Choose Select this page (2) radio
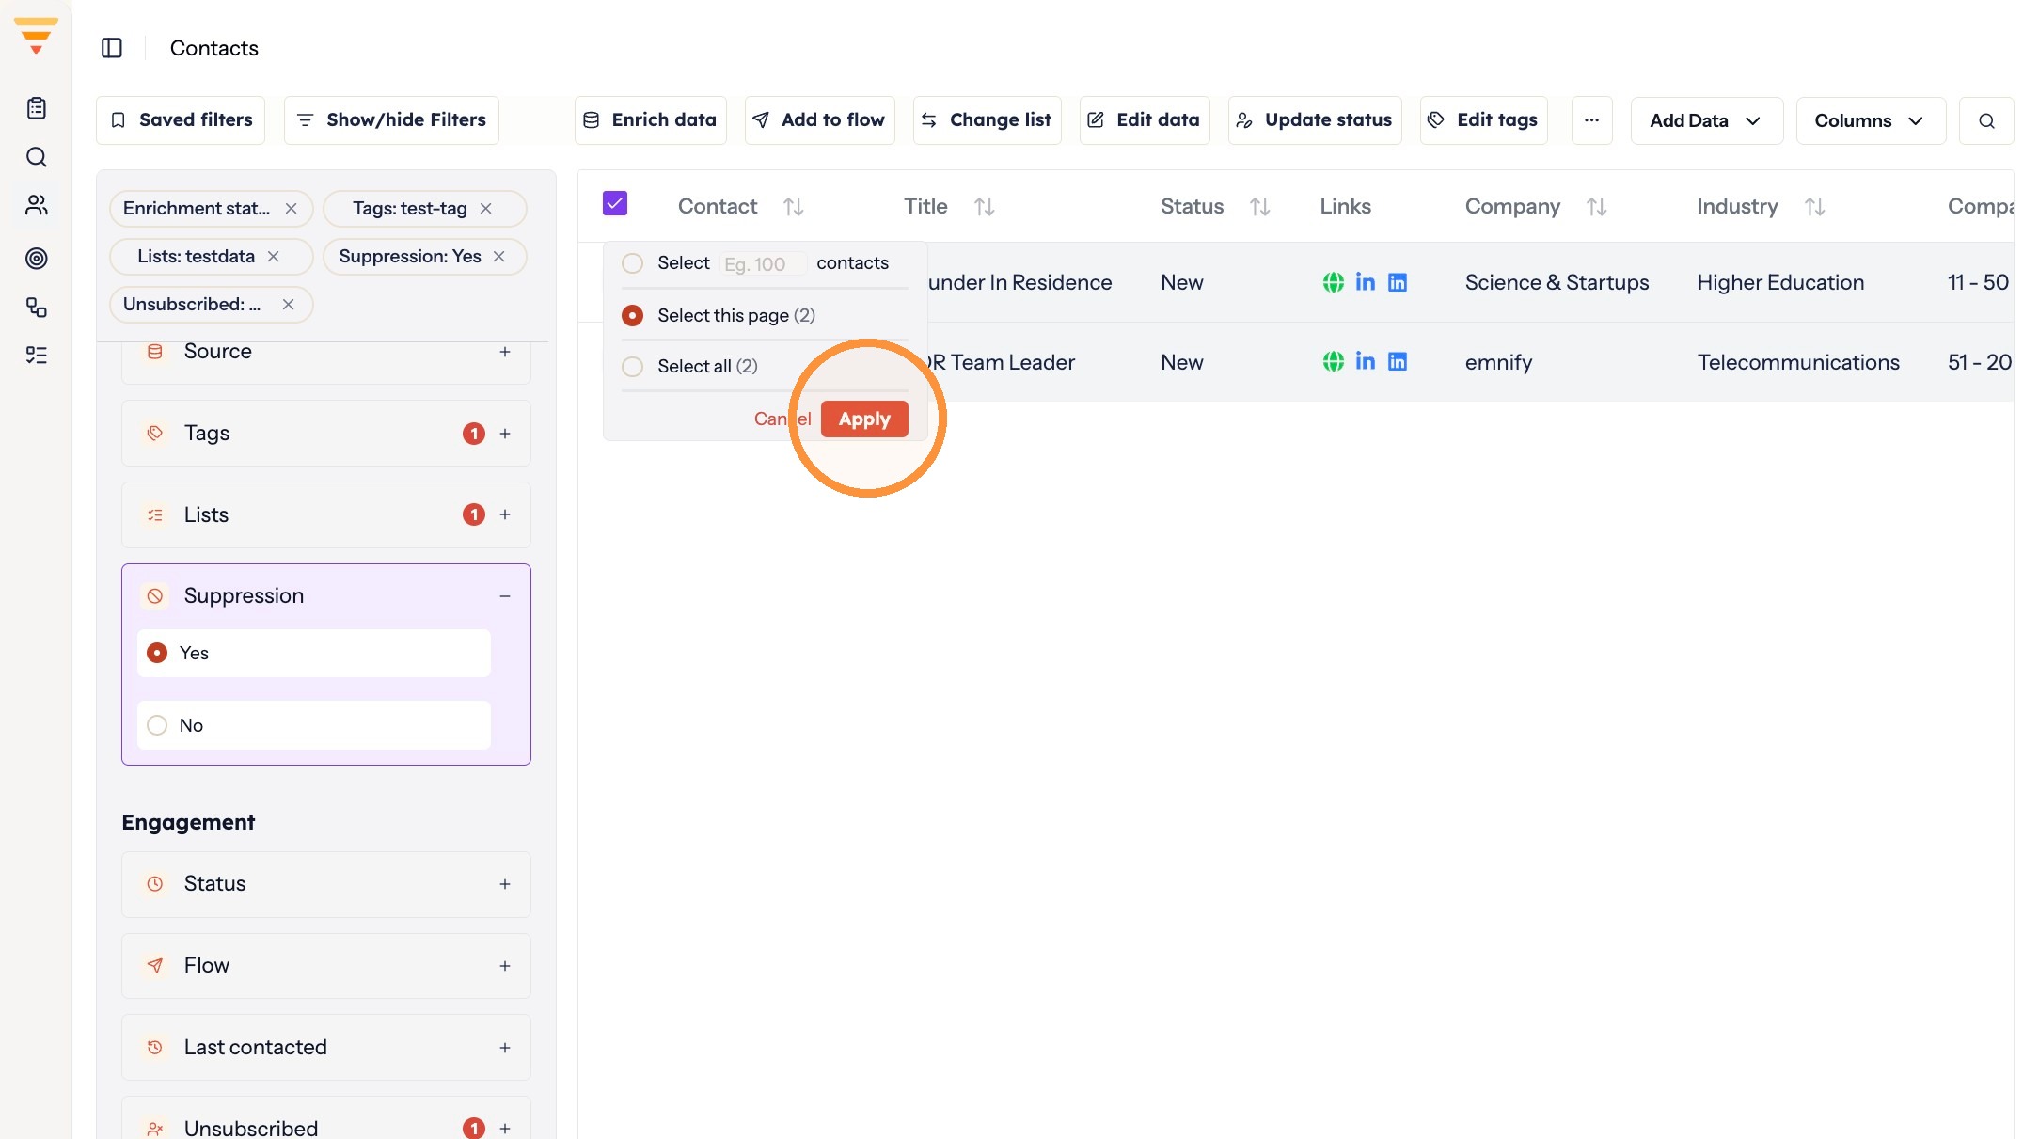Image resolution: width=2039 pixels, height=1139 pixels. click(632, 315)
